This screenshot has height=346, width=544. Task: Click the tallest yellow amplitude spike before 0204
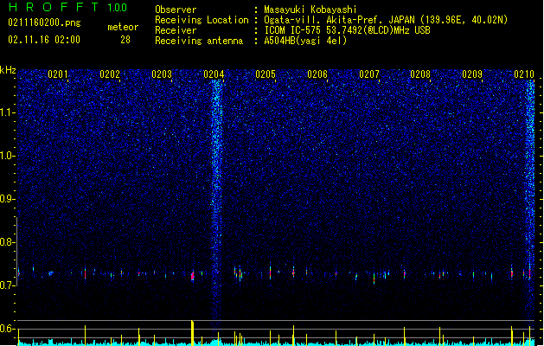[x=193, y=333]
